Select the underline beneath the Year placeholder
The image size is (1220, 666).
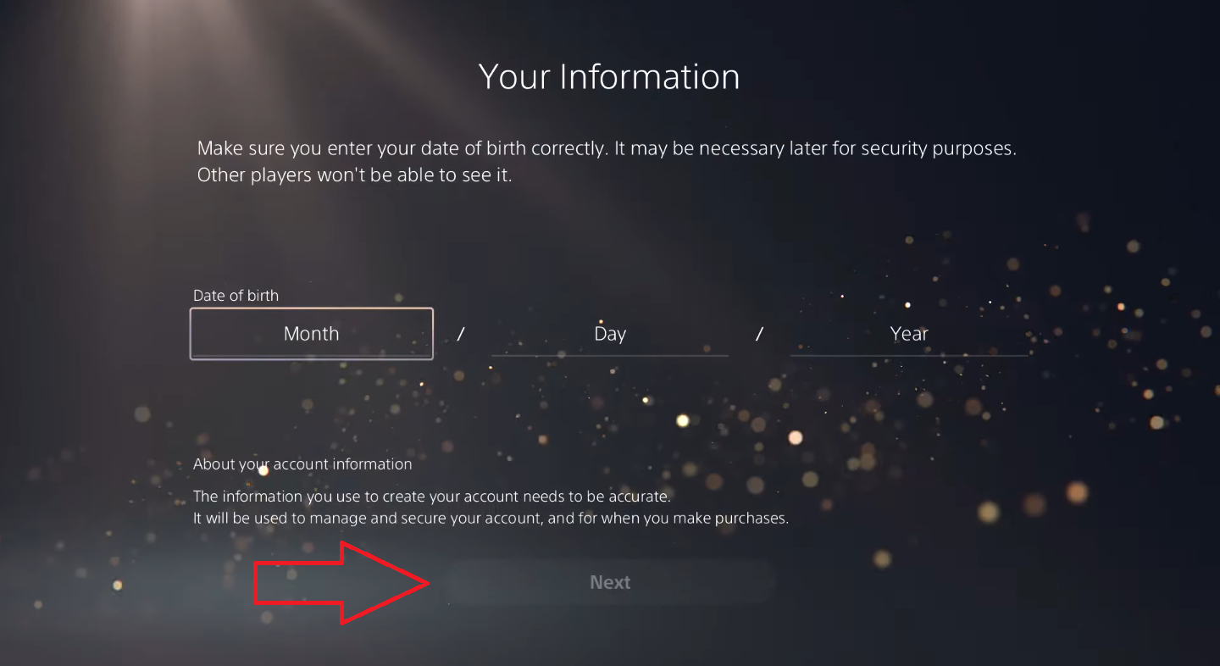[909, 356]
